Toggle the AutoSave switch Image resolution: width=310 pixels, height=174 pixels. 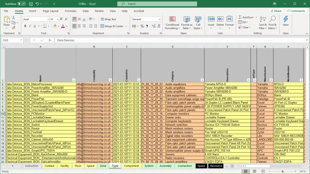(x=21, y=4)
